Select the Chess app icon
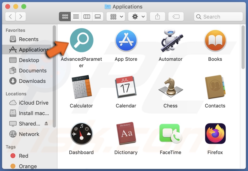The height and width of the screenshot is (171, 248). click(x=170, y=87)
